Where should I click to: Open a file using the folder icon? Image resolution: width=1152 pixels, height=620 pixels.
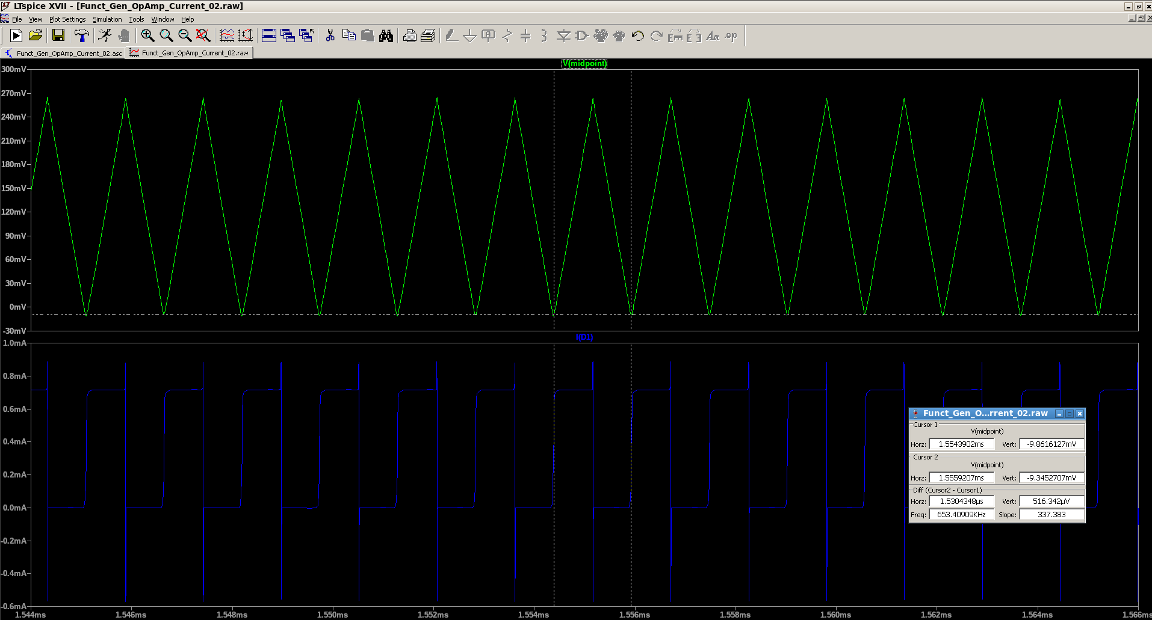coord(36,36)
